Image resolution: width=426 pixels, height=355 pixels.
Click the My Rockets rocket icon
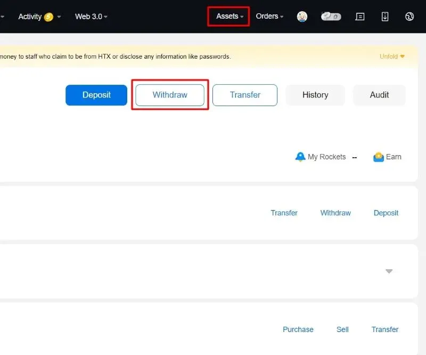click(x=301, y=157)
